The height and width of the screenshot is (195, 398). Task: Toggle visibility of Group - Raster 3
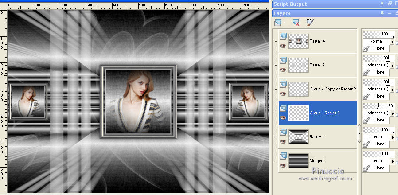point(283,117)
